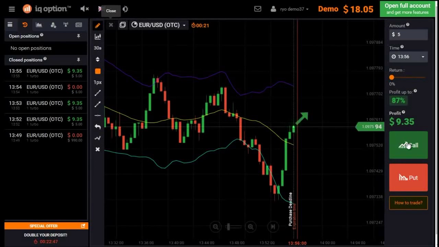Toggle the muted sound speaker icon
This screenshot has height=247, width=439.
[x=84, y=9]
